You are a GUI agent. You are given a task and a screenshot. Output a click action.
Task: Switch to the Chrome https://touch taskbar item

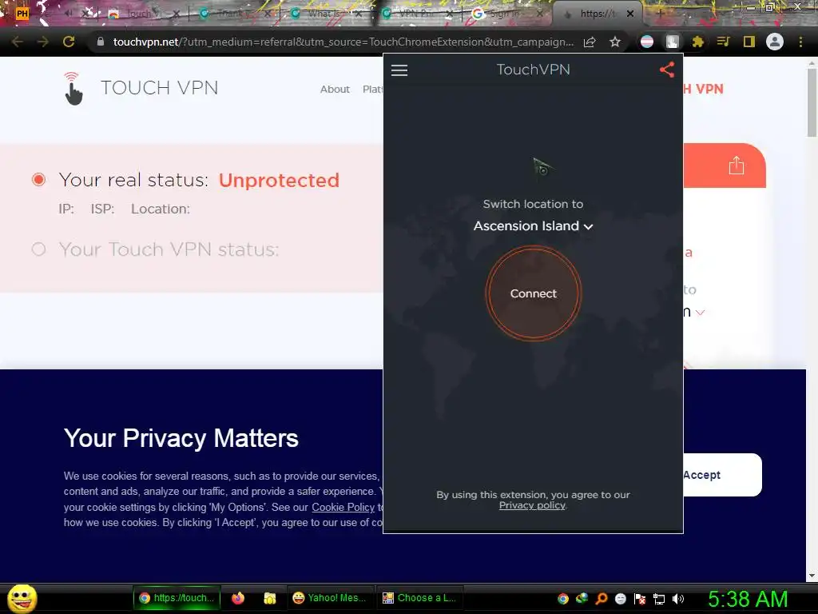[x=177, y=598]
